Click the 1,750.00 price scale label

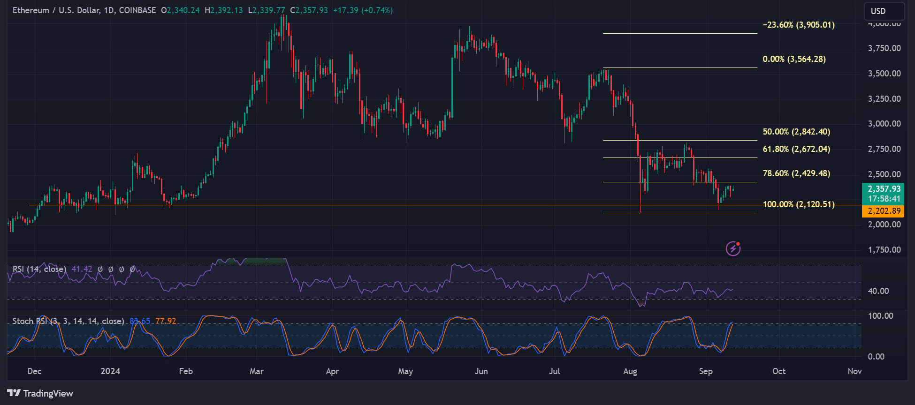884,250
